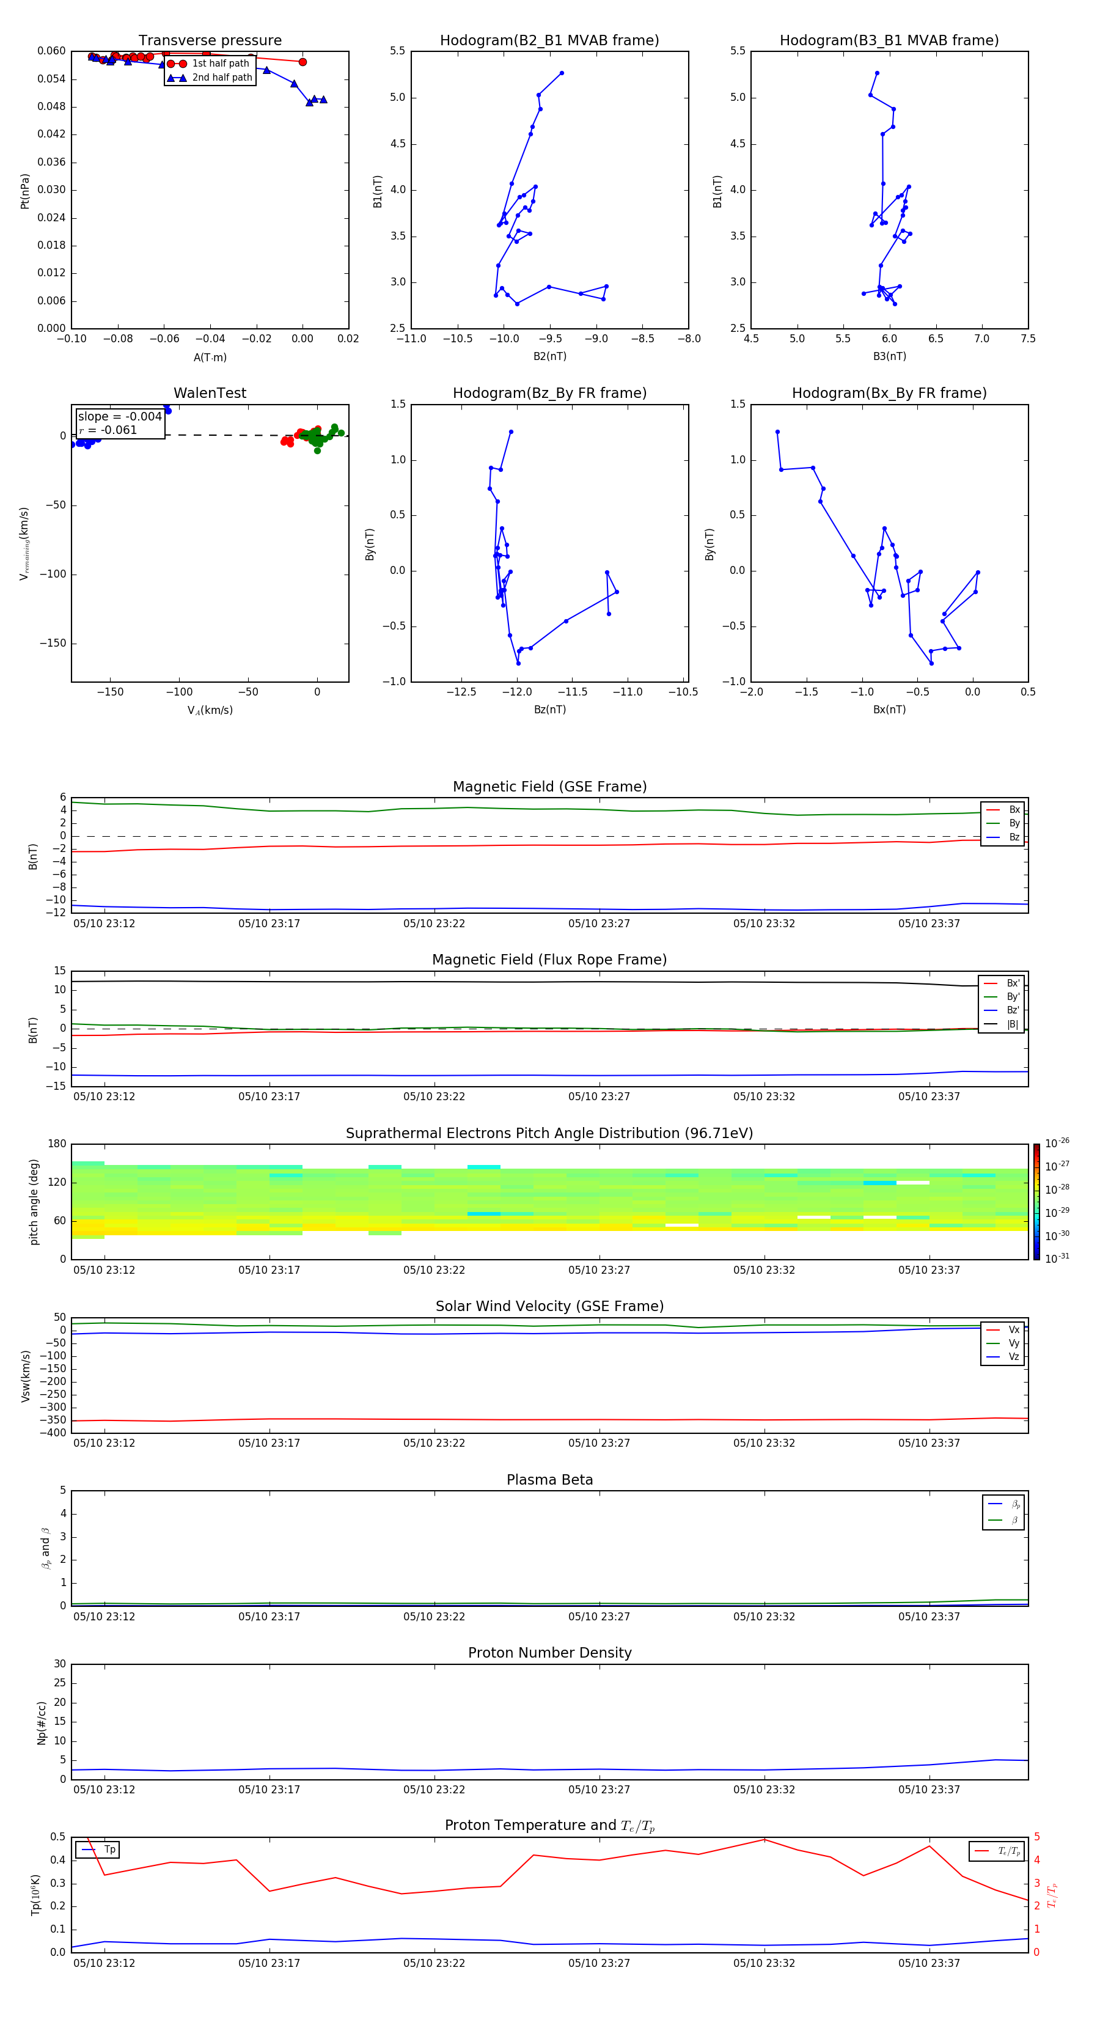
Task: Click the "Proton Temperature and Te/Tp" title
Action: click(549, 1826)
